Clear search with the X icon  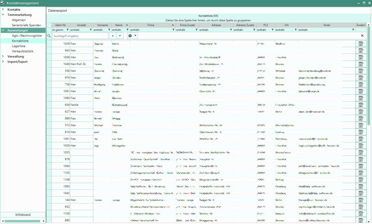362,36
